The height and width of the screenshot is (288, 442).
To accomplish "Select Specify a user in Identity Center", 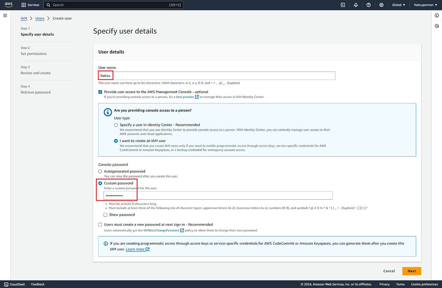I will pos(116,125).
